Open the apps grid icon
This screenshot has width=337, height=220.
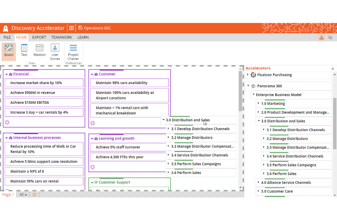[71, 28]
